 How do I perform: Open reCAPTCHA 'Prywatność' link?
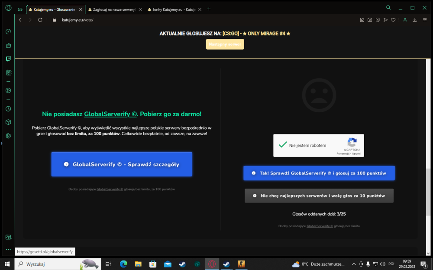coord(343,154)
